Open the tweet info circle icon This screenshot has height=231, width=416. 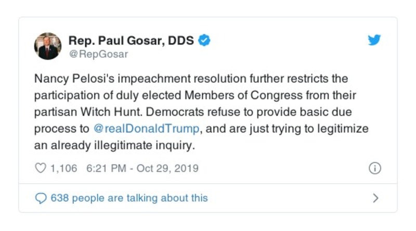(374, 169)
